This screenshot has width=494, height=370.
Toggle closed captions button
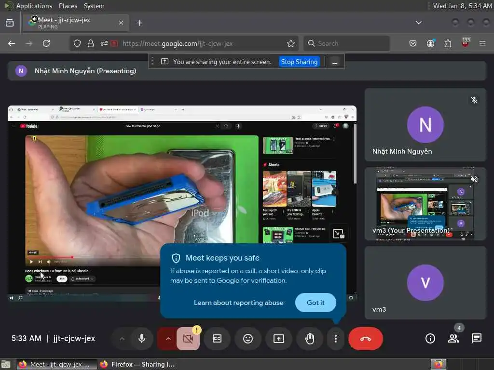[217, 339]
